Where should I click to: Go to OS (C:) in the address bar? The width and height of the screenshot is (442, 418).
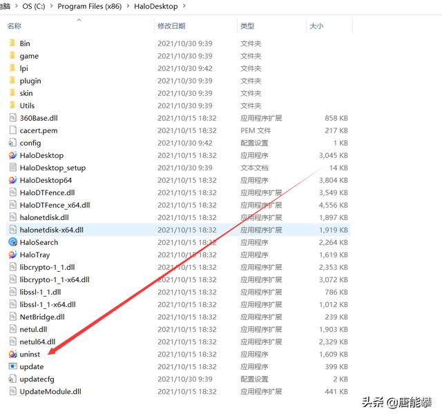pyautogui.click(x=34, y=6)
